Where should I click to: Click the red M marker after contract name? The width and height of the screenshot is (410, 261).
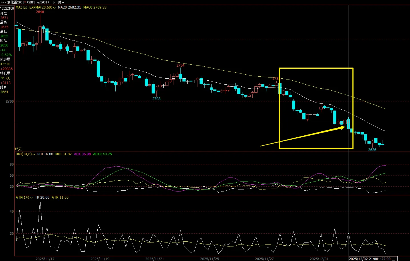pos(25,2)
